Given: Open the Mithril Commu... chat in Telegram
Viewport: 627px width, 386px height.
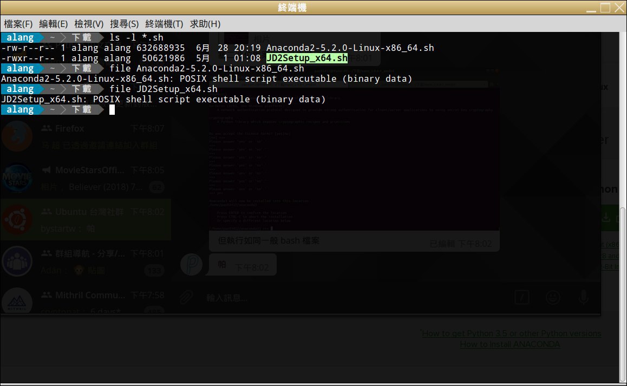Looking at the screenshot, I should [86, 298].
